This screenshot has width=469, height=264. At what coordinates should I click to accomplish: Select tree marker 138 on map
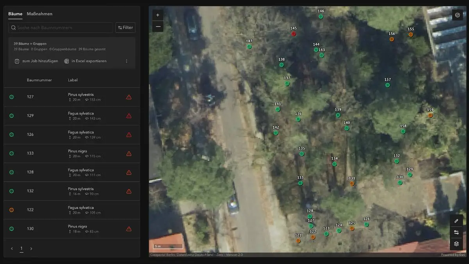[x=281, y=65]
